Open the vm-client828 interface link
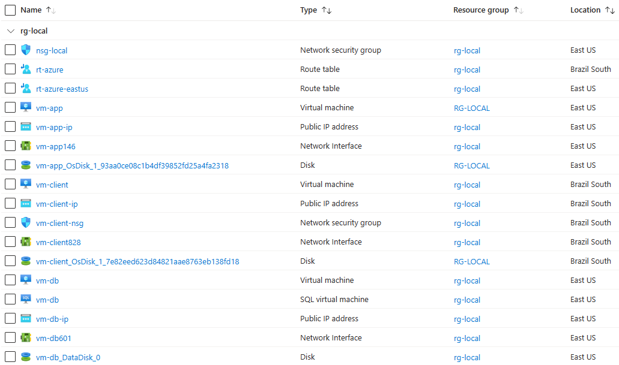 [x=58, y=242]
